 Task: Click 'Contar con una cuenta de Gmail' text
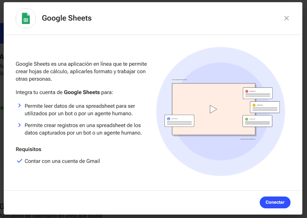62,161
